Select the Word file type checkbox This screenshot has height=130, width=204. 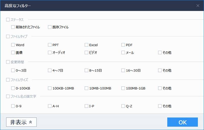13,45
